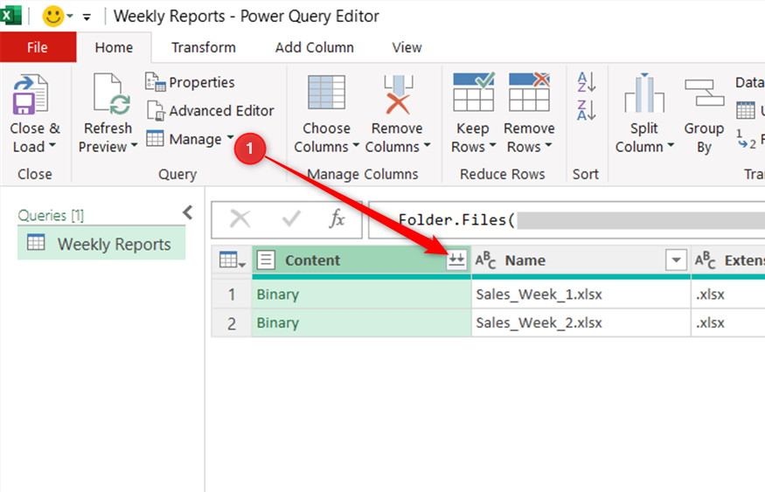This screenshot has width=765, height=492.
Task: Switch to the Transform tab
Action: tap(204, 47)
